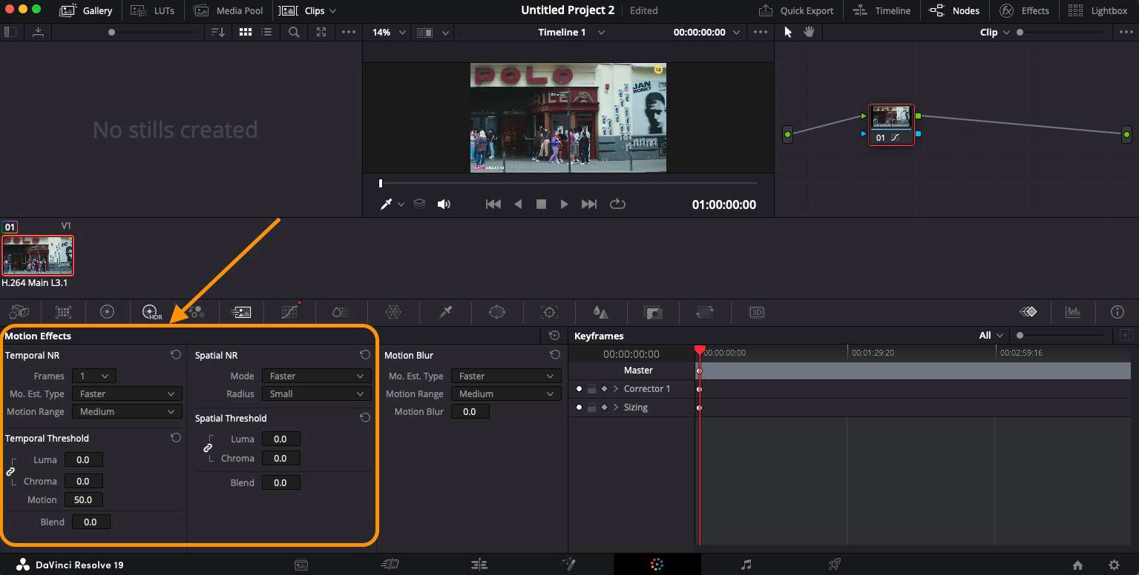Open the Timeline 1 selector dropdown
This screenshot has width=1139, height=575.
pos(571,33)
